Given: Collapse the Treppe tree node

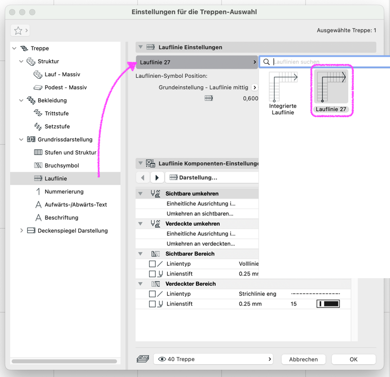Looking at the screenshot, I should point(14,48).
